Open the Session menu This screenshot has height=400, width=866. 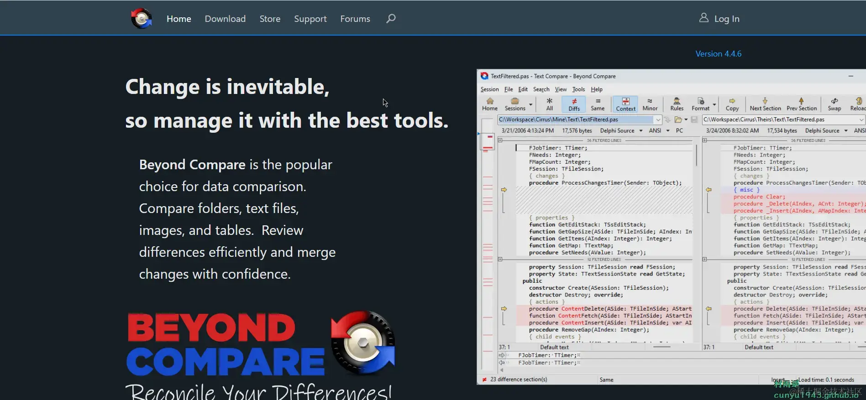[x=489, y=89]
